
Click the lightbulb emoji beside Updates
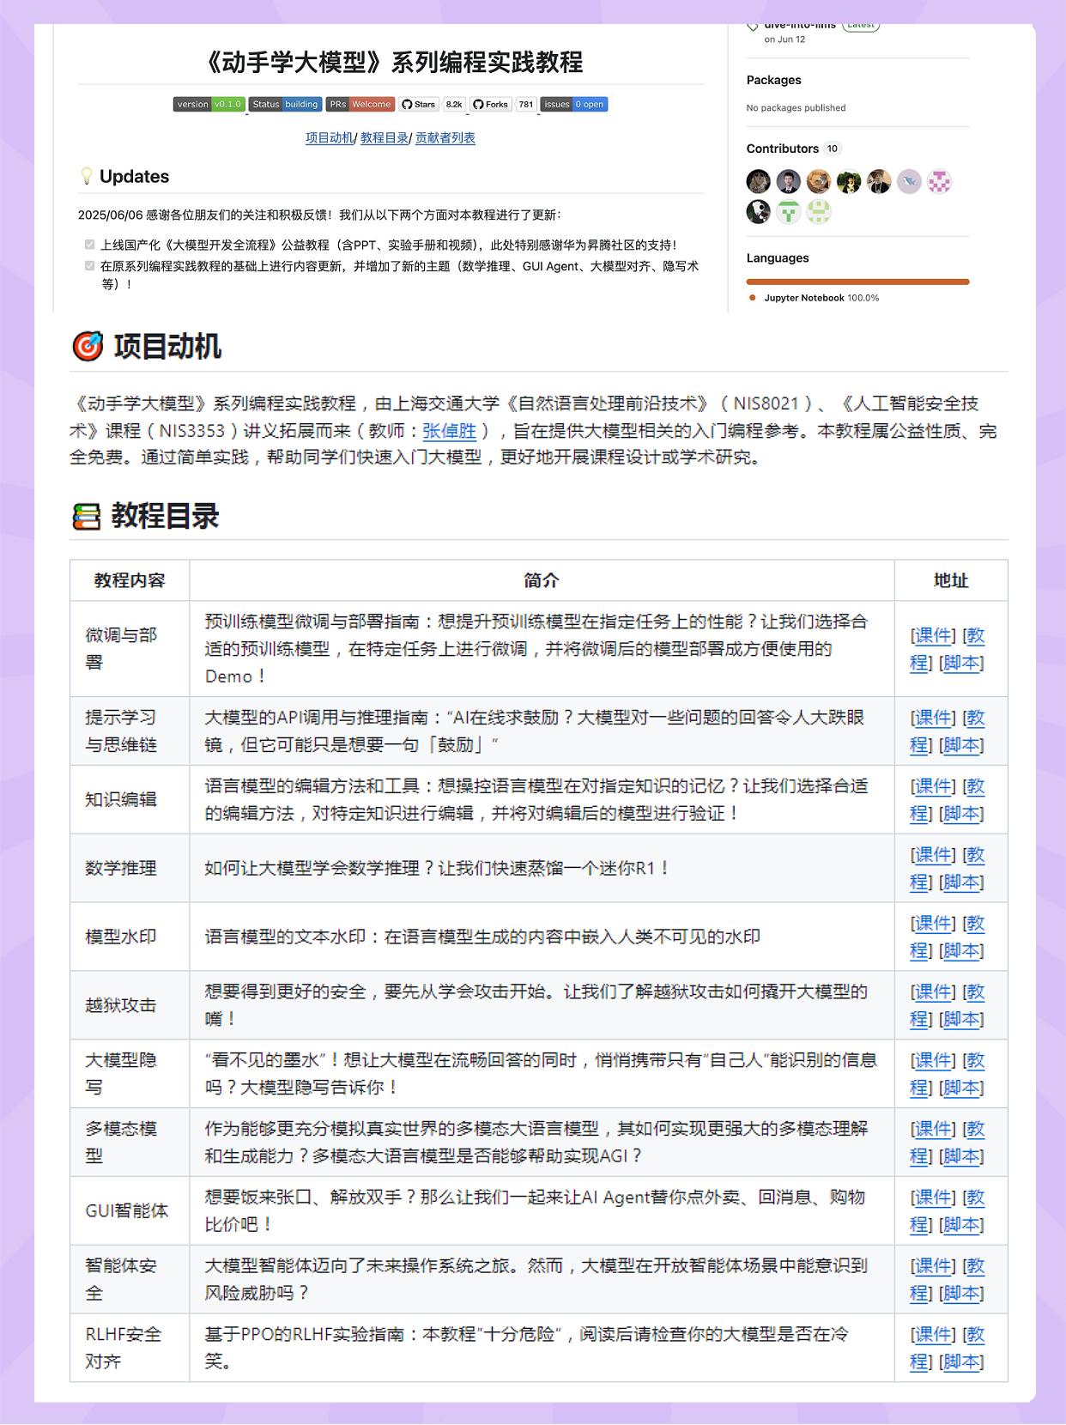86,176
